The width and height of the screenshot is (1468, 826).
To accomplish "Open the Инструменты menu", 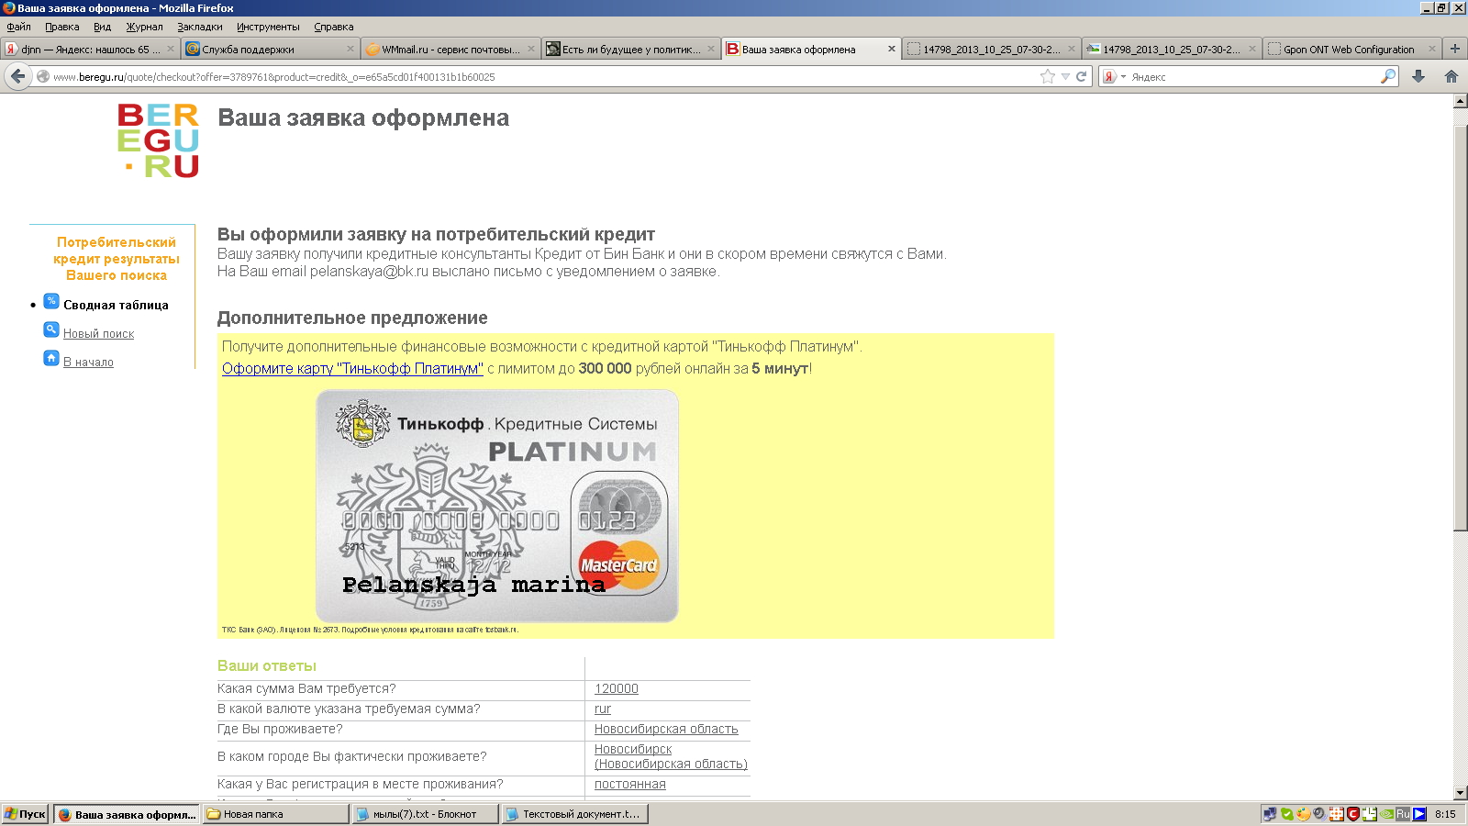I will pyautogui.click(x=268, y=27).
